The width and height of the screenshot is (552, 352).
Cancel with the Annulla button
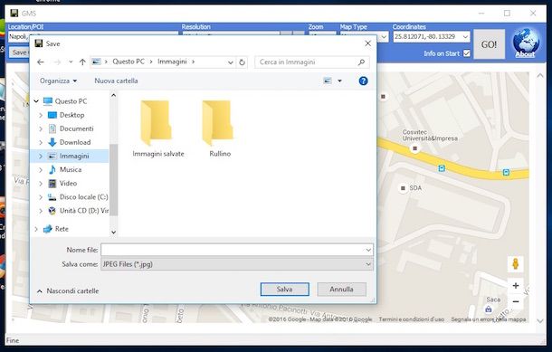341,290
